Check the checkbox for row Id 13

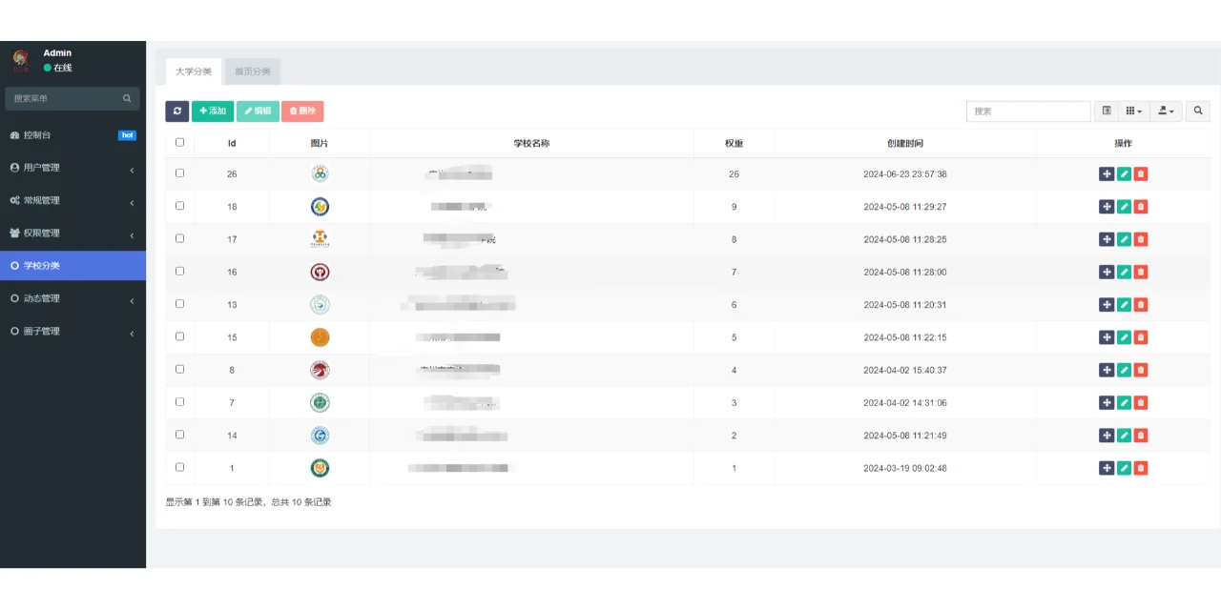[x=179, y=304]
